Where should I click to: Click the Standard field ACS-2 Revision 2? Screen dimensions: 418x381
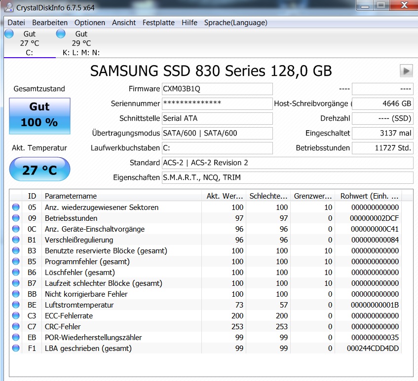click(288, 163)
